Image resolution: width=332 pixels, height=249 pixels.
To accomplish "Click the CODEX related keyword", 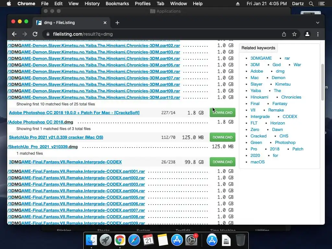I will coord(290,116).
